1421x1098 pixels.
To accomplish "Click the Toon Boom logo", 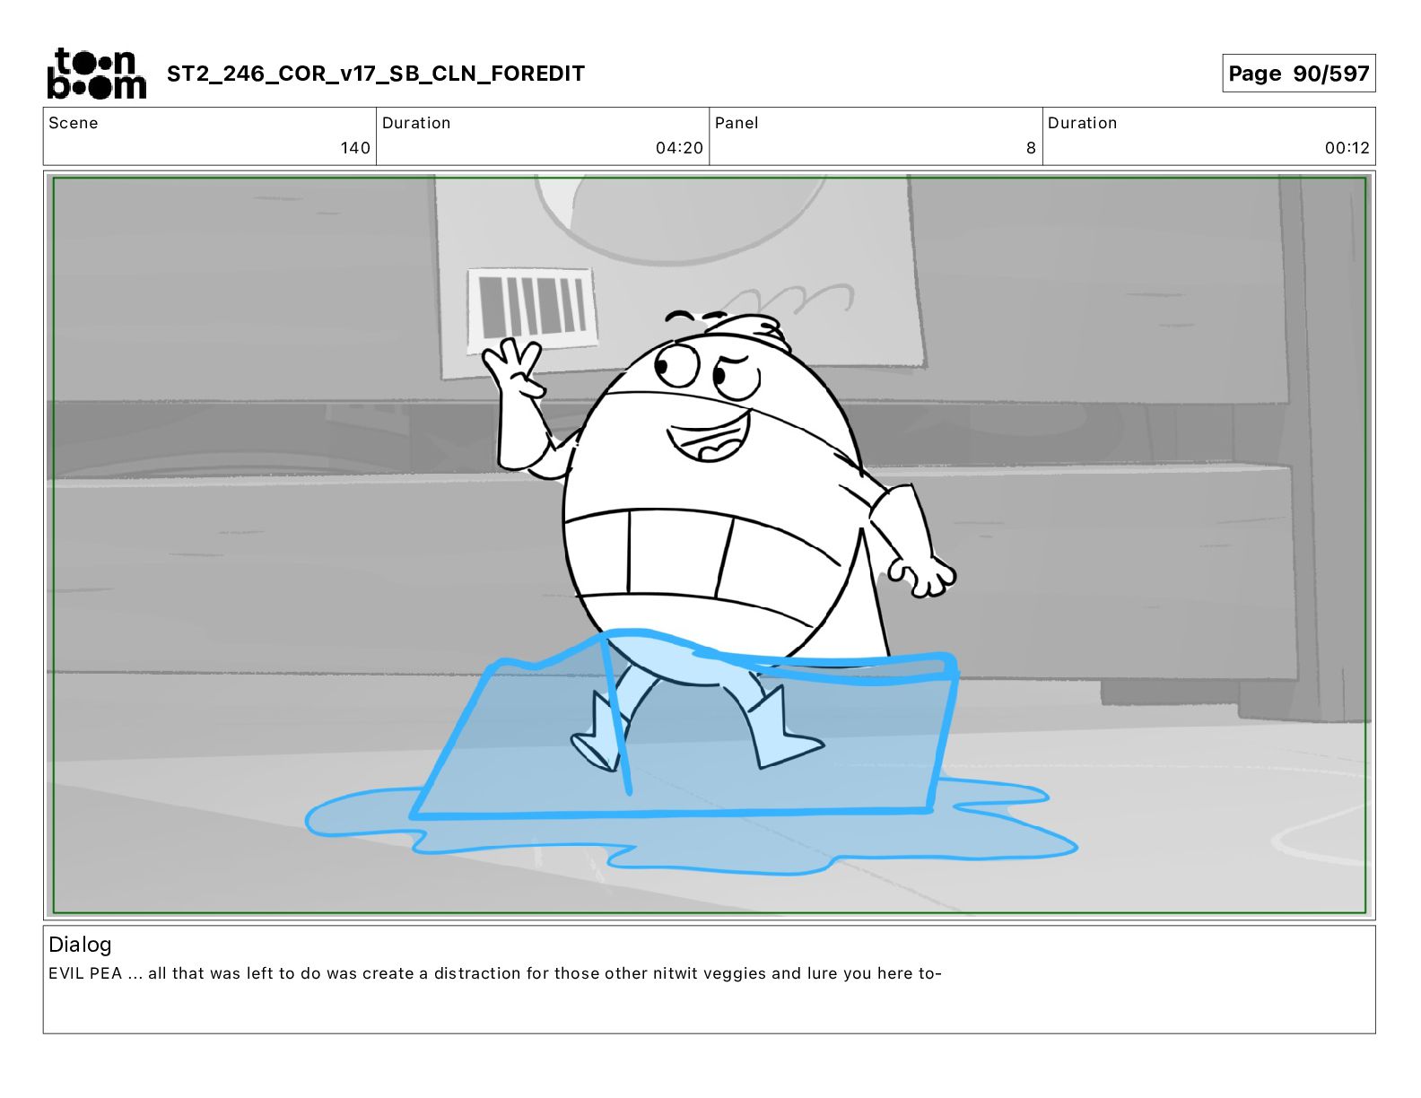I will coord(96,74).
